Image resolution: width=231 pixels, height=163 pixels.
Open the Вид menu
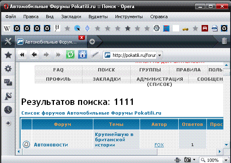tap(50, 17)
